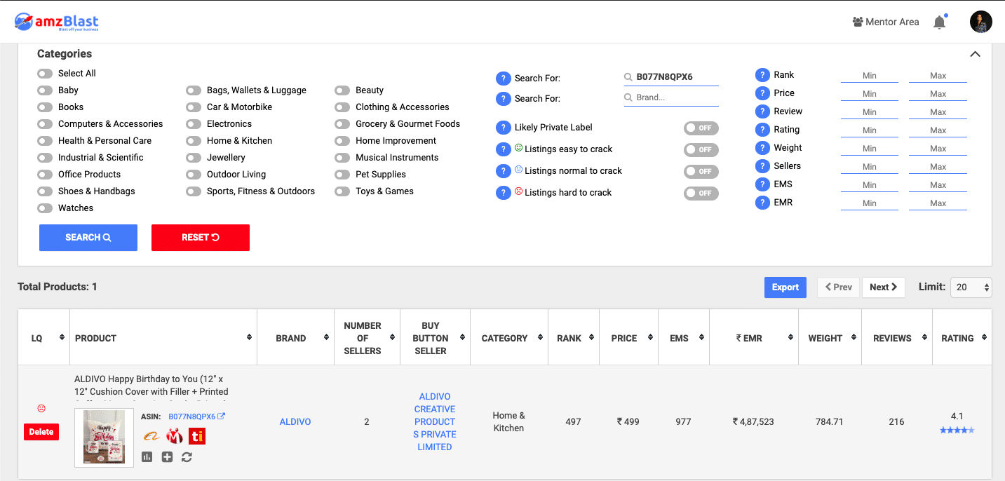1005x481 pixels.
Task: Click the Rank Min input field
Action: pos(870,76)
